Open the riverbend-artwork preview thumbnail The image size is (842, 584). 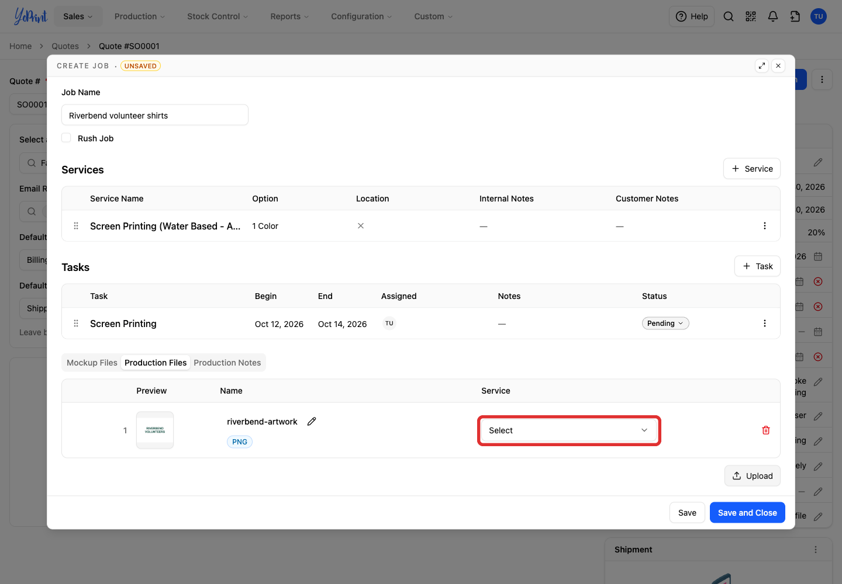point(155,430)
